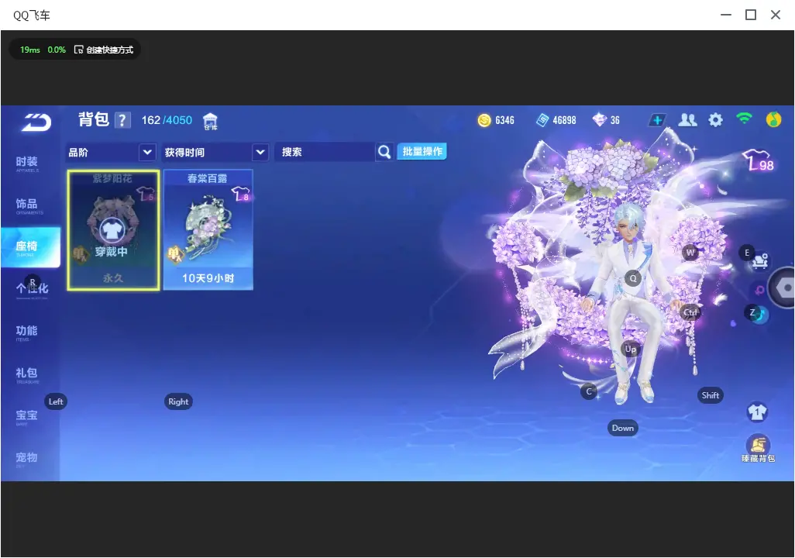Click the plus recharge icon
Image resolution: width=795 pixels, height=558 pixels.
point(657,120)
